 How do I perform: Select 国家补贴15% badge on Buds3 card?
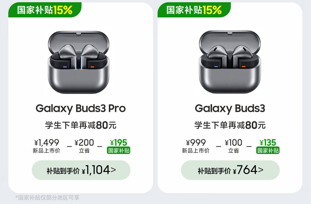[194, 10]
